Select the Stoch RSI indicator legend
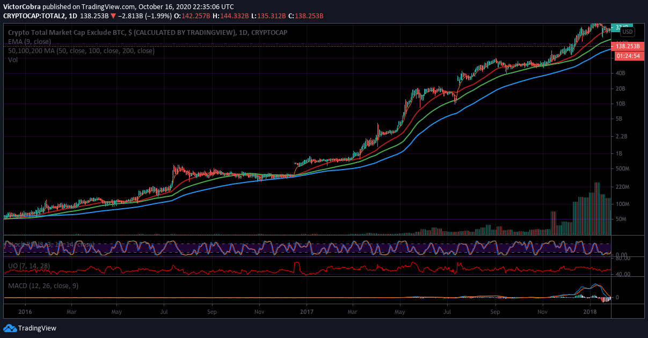The image size is (648, 338). pos(51,245)
